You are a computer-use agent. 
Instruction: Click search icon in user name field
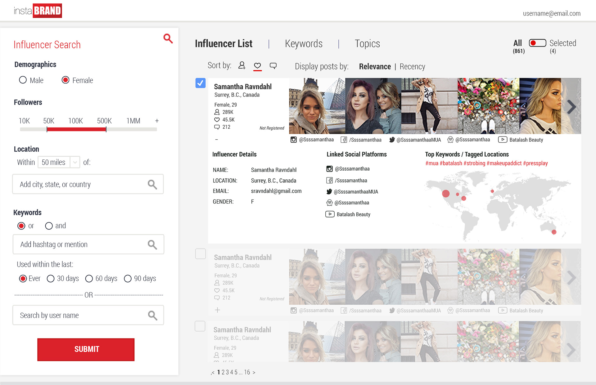click(152, 315)
